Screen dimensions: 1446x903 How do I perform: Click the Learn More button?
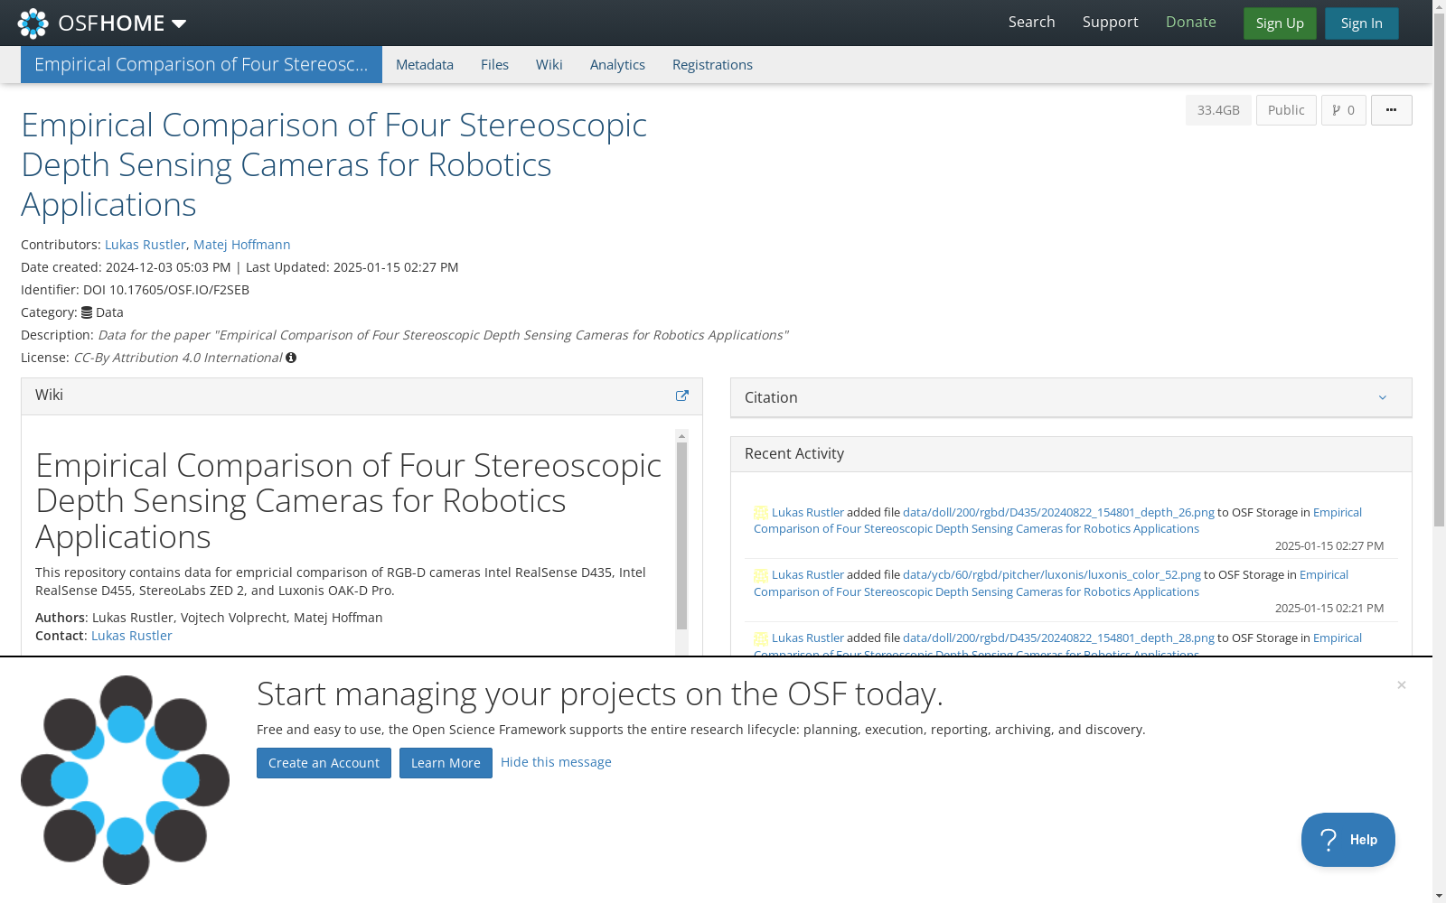pyautogui.click(x=446, y=763)
